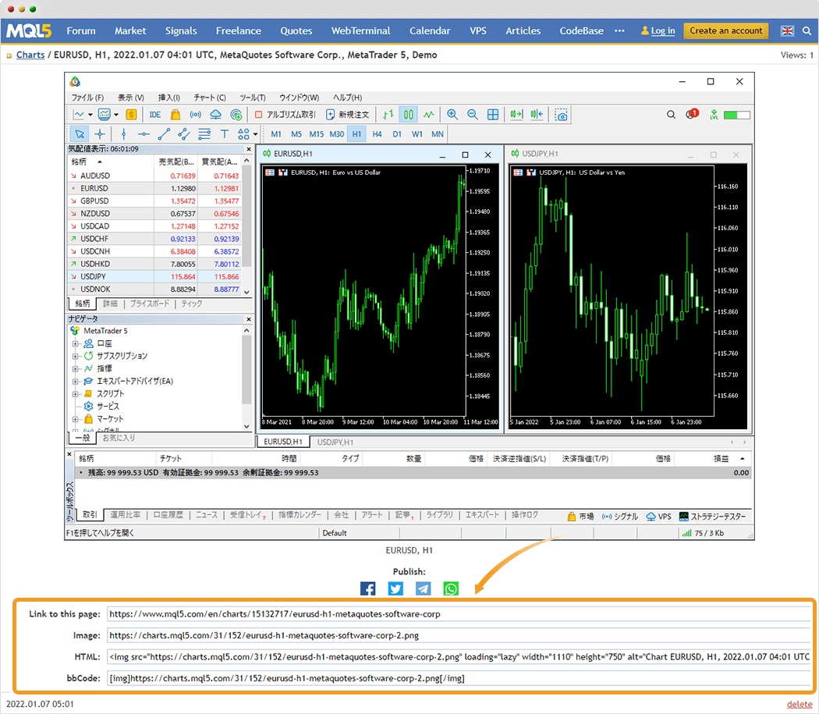Select the equidistant channel drawing tool
Image resolution: width=819 pixels, height=714 pixels.
pos(184,134)
